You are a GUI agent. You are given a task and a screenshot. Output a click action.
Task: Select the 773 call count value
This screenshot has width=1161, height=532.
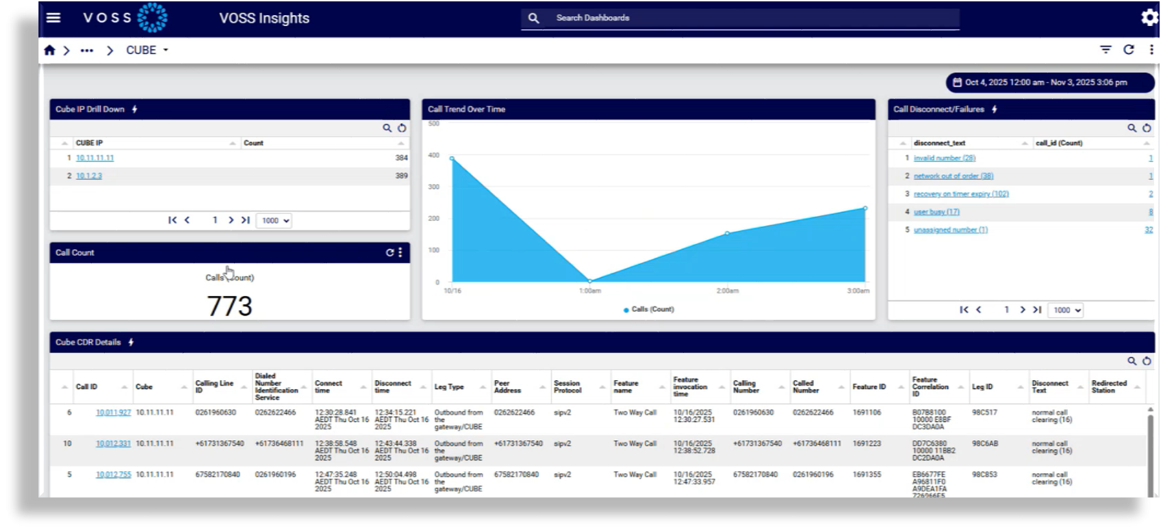coord(230,306)
